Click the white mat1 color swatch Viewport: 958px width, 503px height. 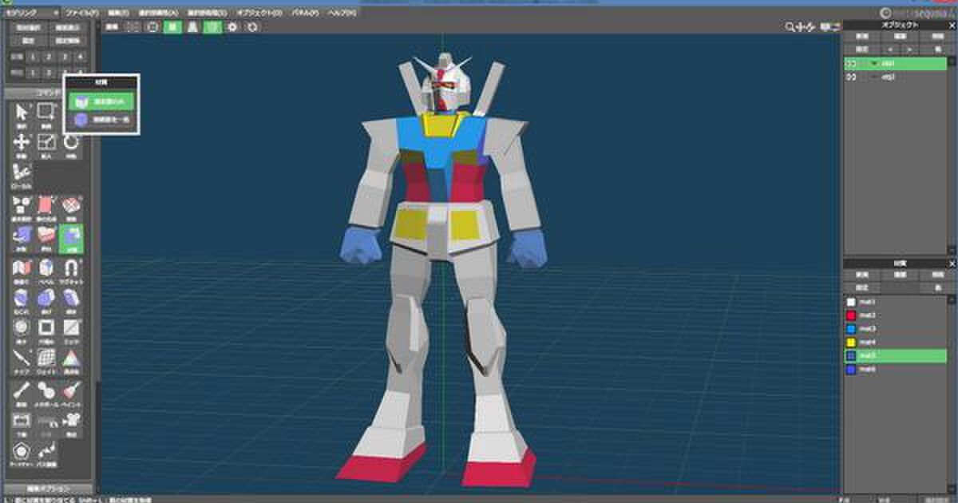click(x=851, y=302)
